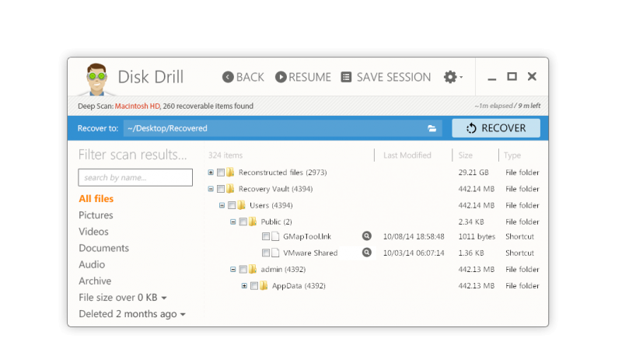The width and height of the screenshot is (622, 363).
Task: Select the VMware Shared file name
Action: tap(310, 253)
